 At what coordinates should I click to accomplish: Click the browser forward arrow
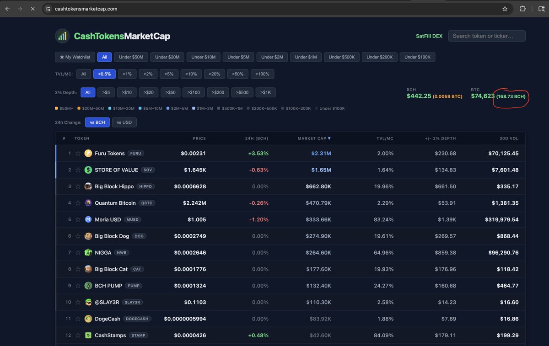20,9
